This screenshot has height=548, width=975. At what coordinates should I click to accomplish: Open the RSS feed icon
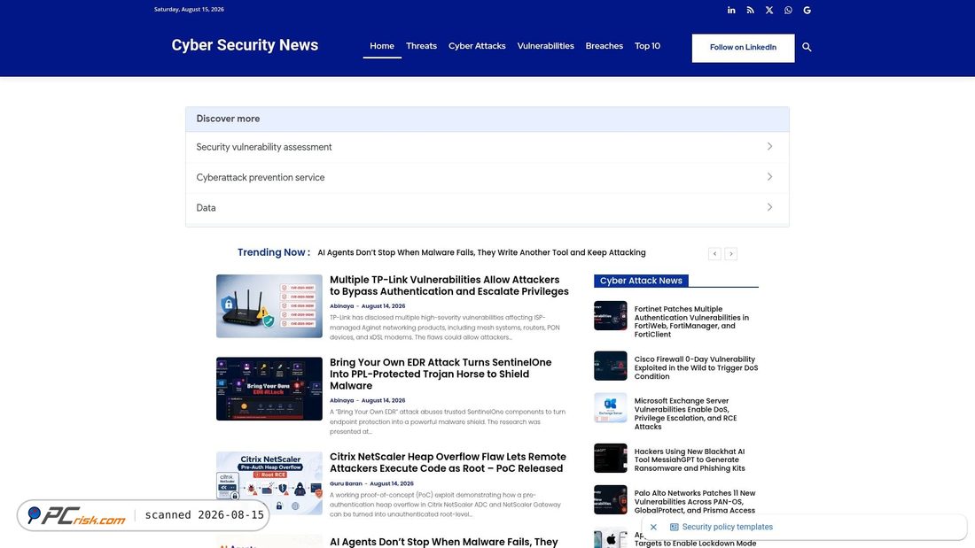751,10
